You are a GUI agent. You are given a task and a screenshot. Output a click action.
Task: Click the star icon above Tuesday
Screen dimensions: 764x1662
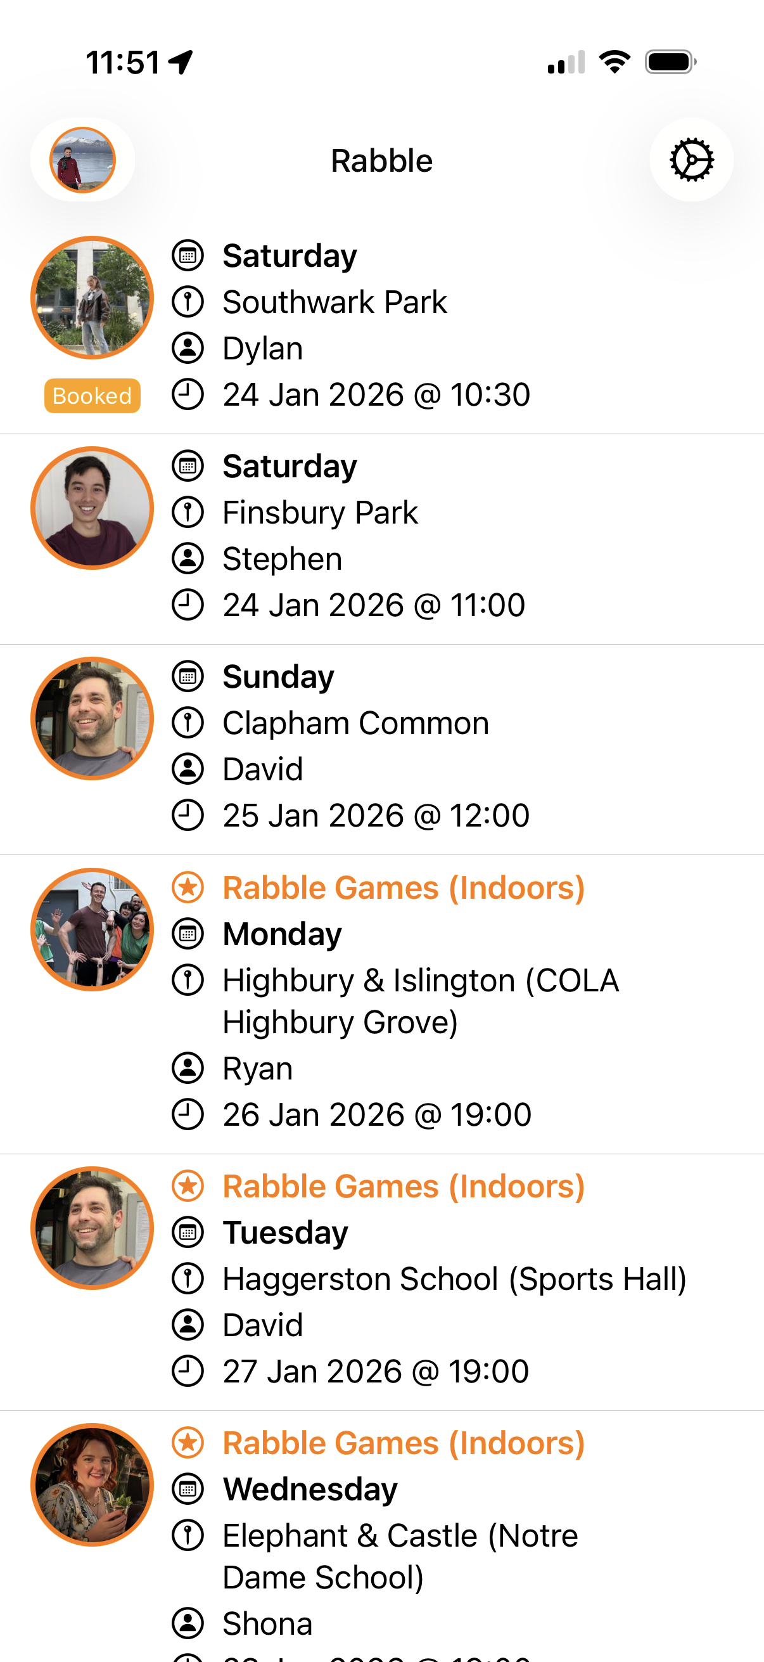[x=188, y=1186]
